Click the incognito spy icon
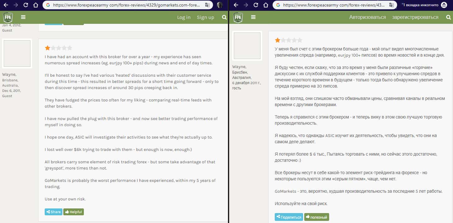 (x=444, y=5)
